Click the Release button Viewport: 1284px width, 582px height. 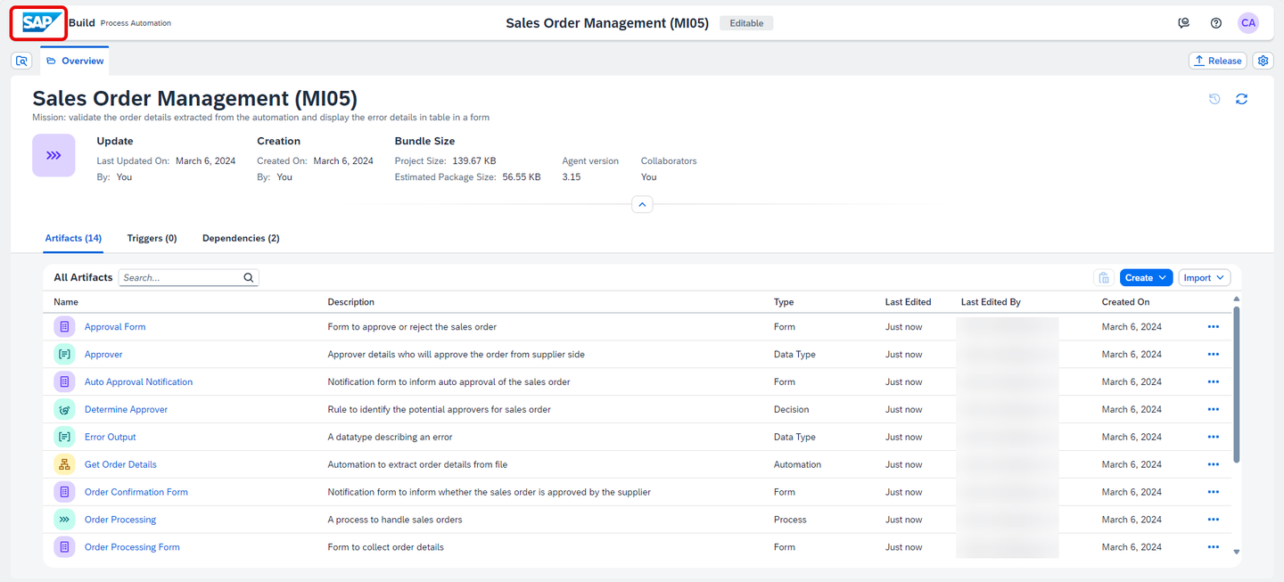click(x=1217, y=61)
